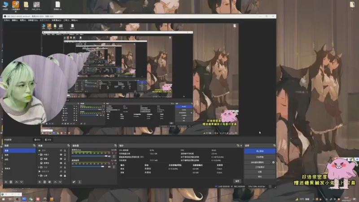
Task: Open the IMG image file on desktop
Action: (x=36, y=5)
